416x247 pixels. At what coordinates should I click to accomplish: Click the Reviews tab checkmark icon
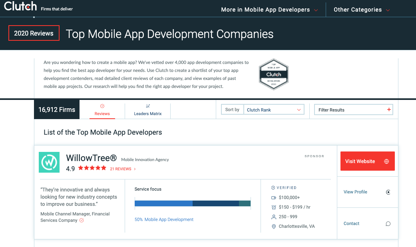102,106
